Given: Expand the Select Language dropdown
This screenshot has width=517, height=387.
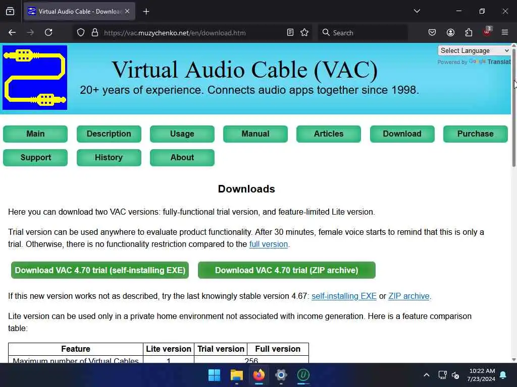Looking at the screenshot, I should 475,51.
